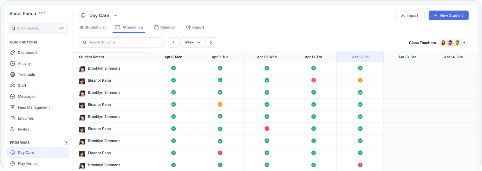This screenshot has width=482, height=171.
Task: Click the Search Students field
Action: 121,42
